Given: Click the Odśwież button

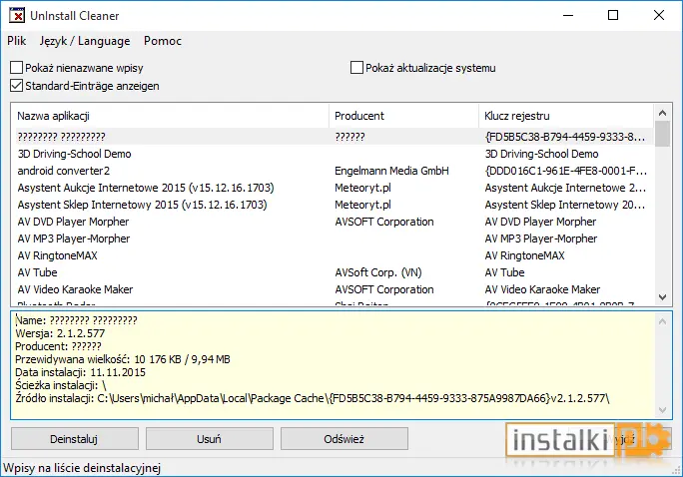Looking at the screenshot, I should pos(344,439).
